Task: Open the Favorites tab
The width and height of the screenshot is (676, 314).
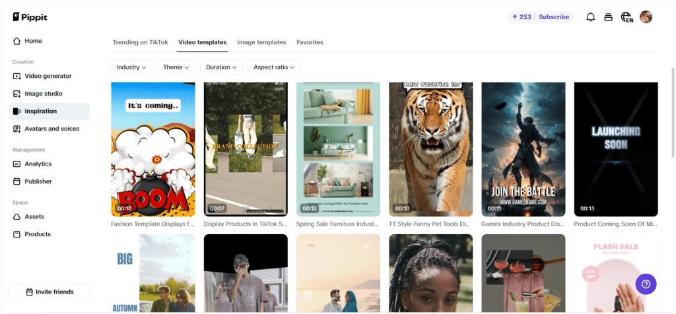Action: coord(310,42)
